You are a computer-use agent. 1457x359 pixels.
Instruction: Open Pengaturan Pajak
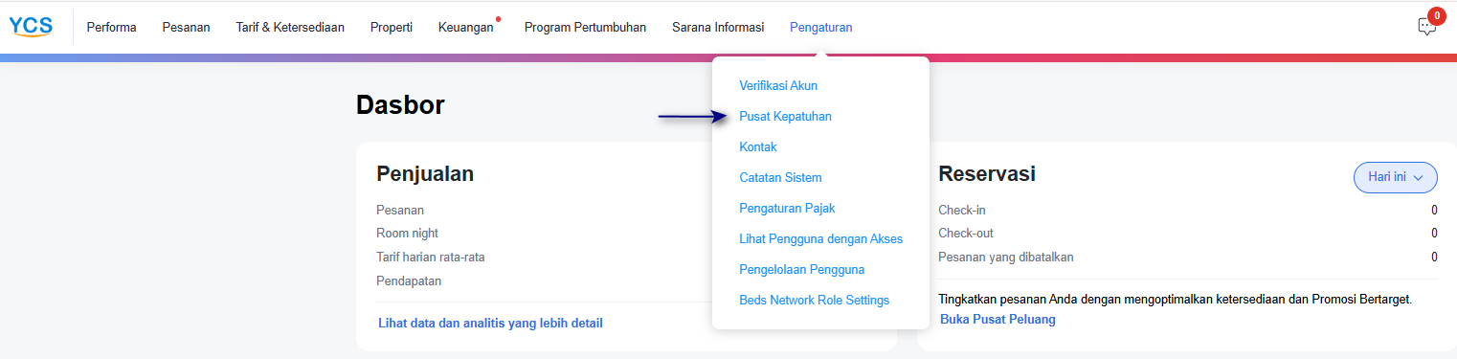[x=787, y=209]
